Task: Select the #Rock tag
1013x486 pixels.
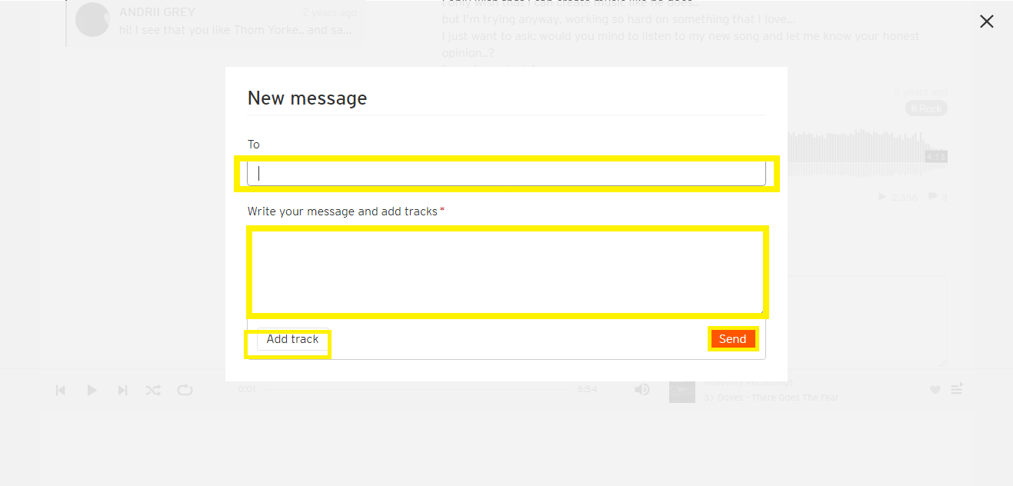Action: pos(926,108)
